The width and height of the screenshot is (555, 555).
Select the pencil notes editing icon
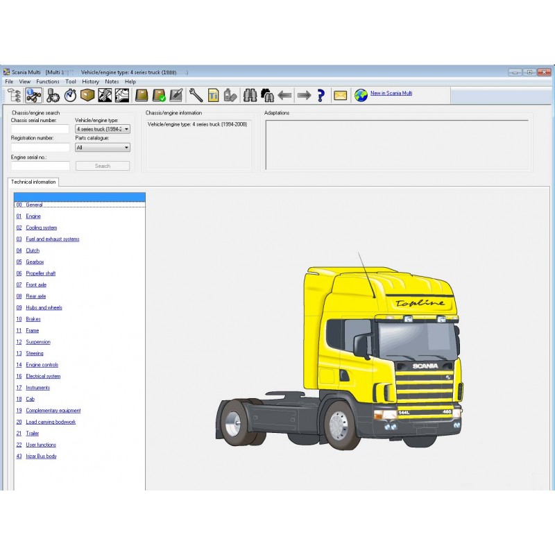177,95
